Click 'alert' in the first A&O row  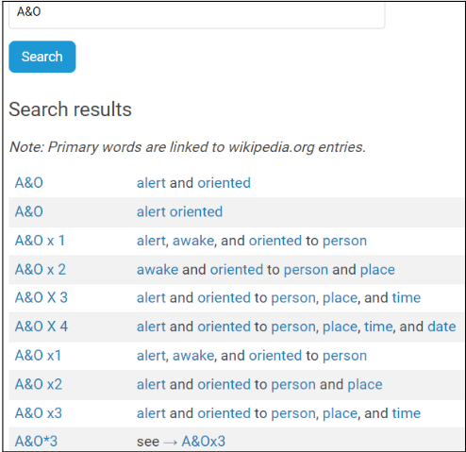151,183
